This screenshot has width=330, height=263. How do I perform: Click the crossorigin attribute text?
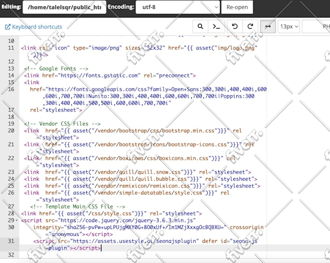click(247, 227)
